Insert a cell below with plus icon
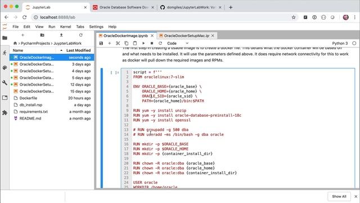Viewport: 360px width, 203px height. (x=110, y=43)
